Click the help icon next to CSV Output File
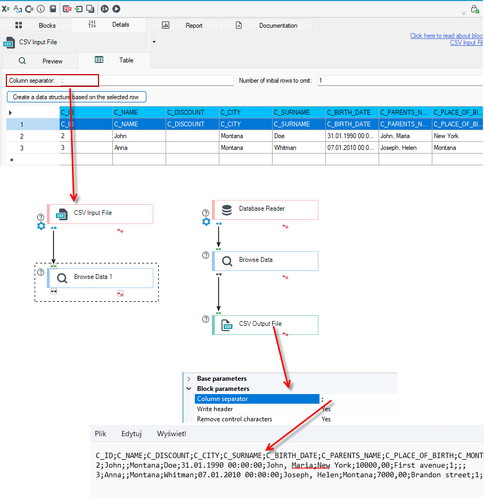 tap(206, 319)
